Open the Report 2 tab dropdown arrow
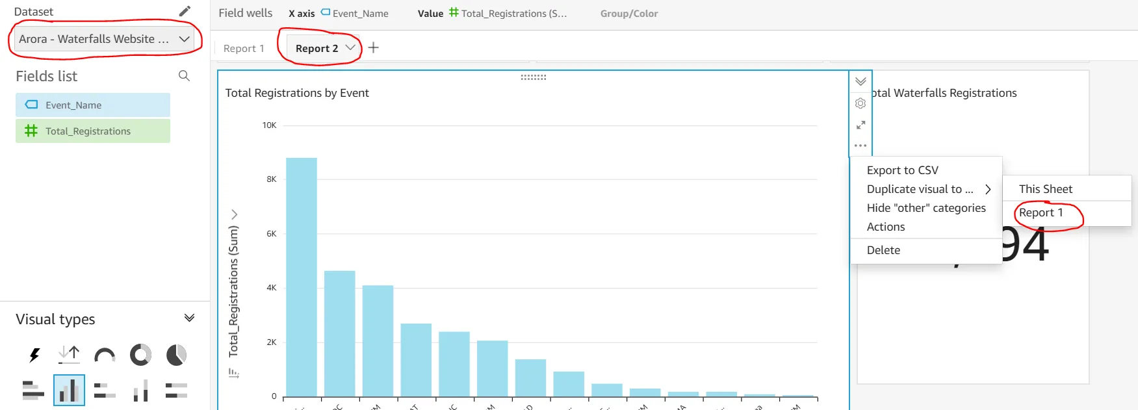The width and height of the screenshot is (1138, 410). (350, 47)
